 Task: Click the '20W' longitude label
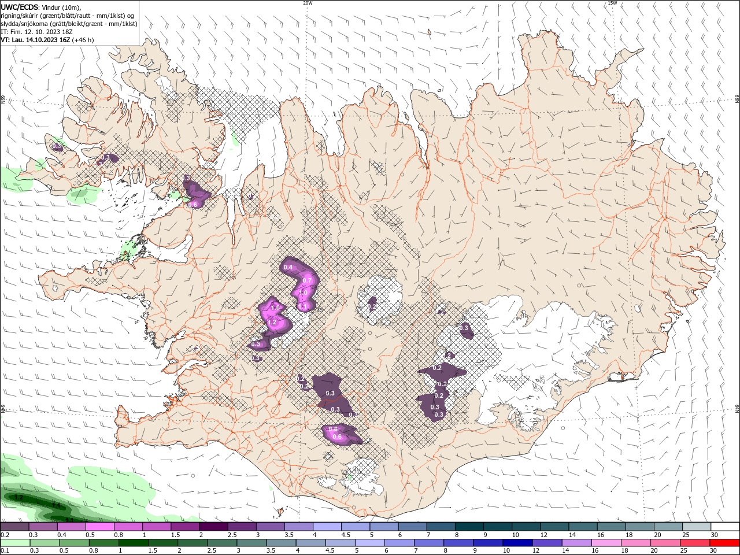click(308, 3)
